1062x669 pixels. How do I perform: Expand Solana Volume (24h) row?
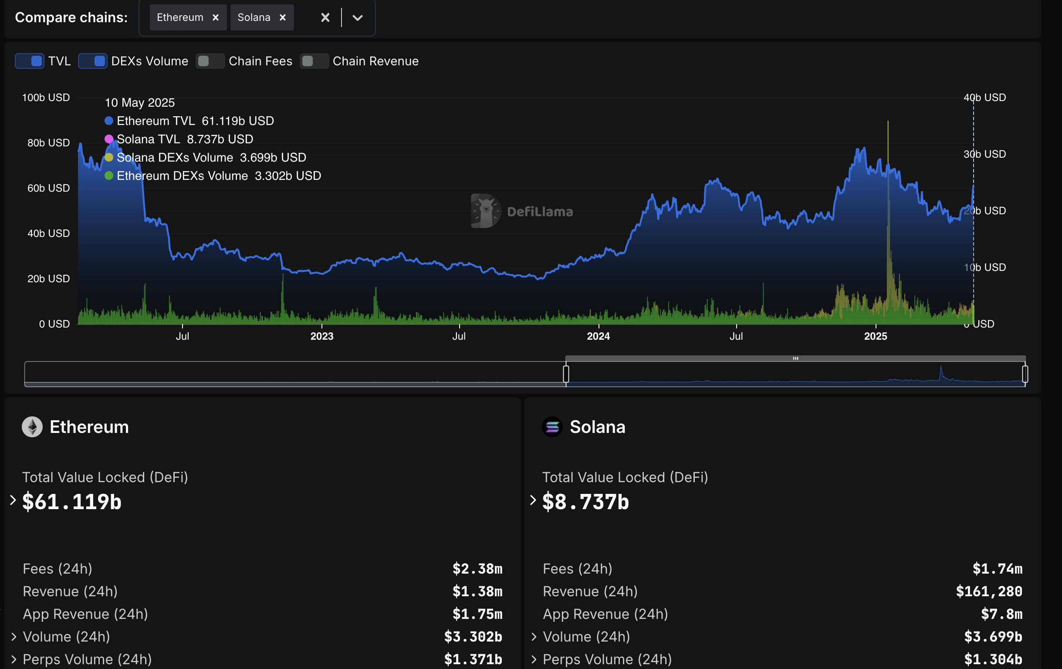click(x=534, y=636)
